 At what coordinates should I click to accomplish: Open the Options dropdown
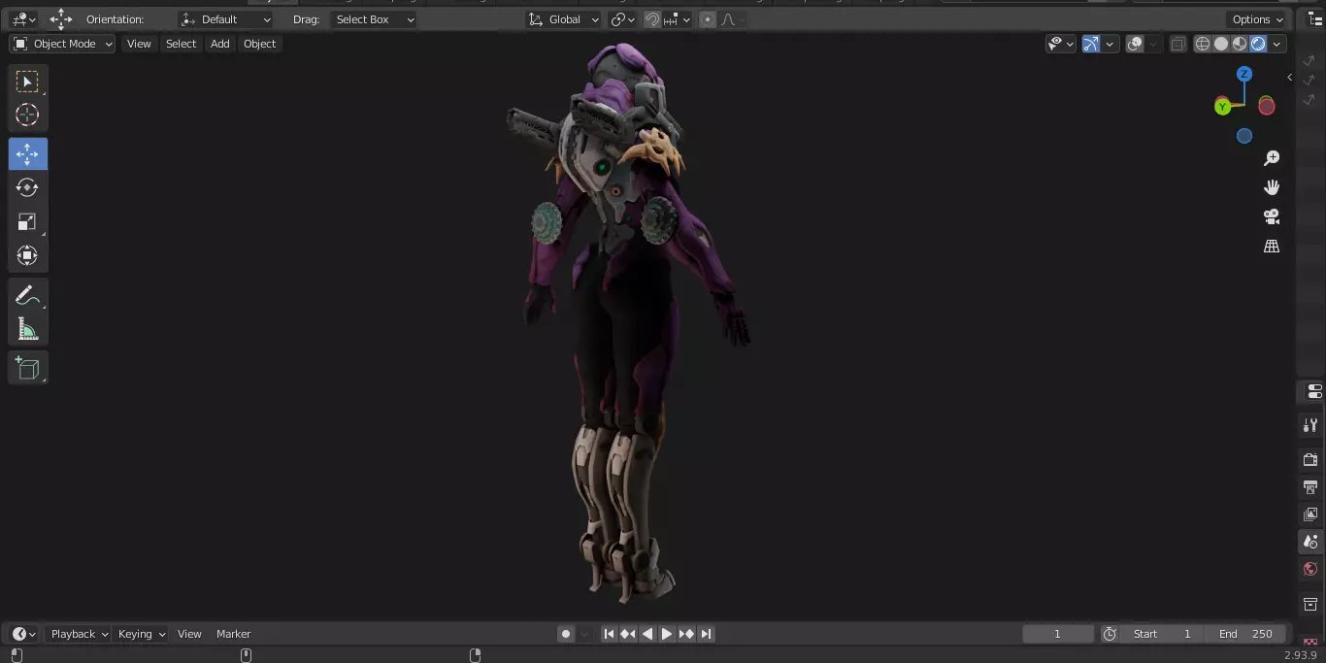point(1257,19)
